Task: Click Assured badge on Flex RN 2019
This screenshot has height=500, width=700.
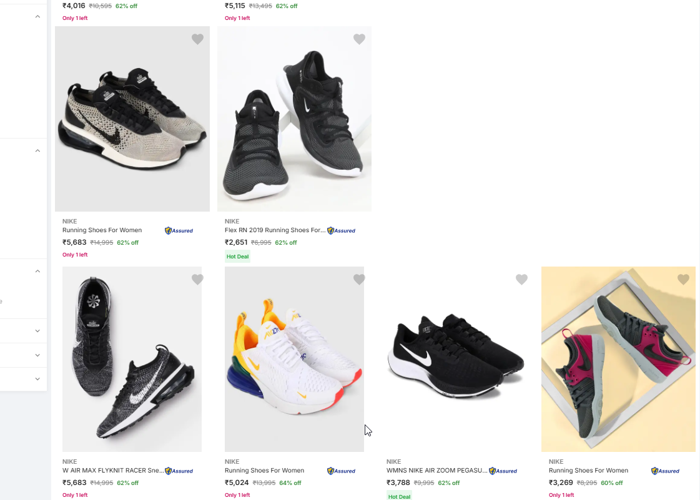Action: (x=341, y=230)
